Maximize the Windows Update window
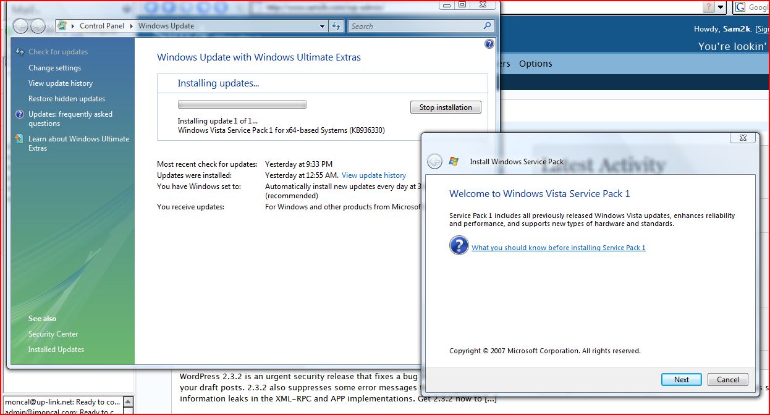Image resolution: width=770 pixels, height=415 pixels. tap(462, 4)
